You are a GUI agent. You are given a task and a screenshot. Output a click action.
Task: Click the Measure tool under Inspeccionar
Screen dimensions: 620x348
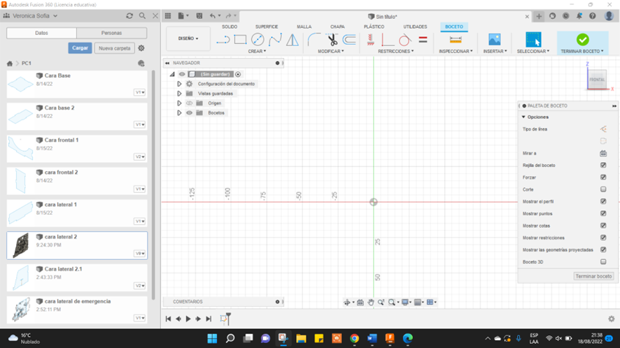click(x=456, y=40)
